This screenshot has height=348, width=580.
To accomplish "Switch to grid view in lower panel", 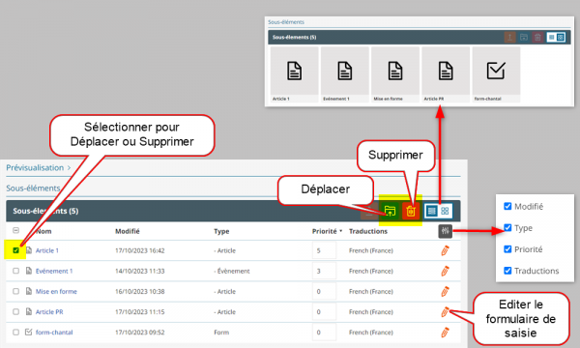I will click(445, 211).
